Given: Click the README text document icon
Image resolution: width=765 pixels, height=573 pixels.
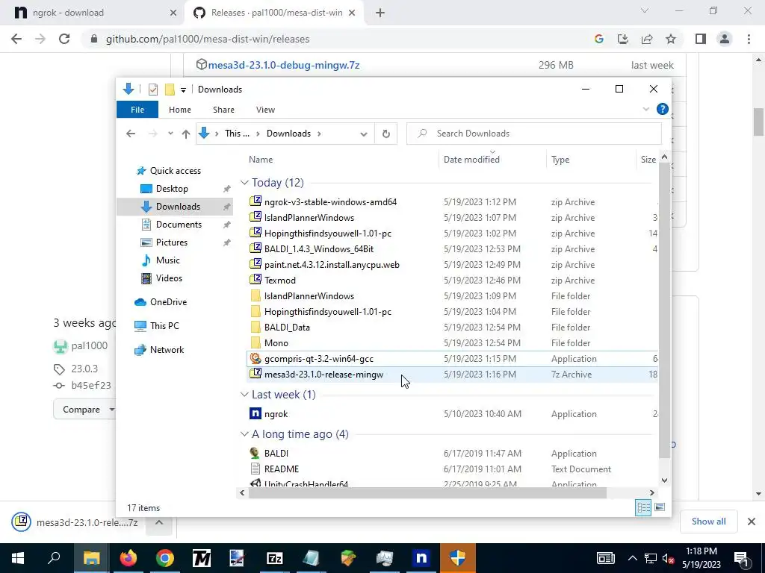Looking at the screenshot, I should [x=255, y=469].
